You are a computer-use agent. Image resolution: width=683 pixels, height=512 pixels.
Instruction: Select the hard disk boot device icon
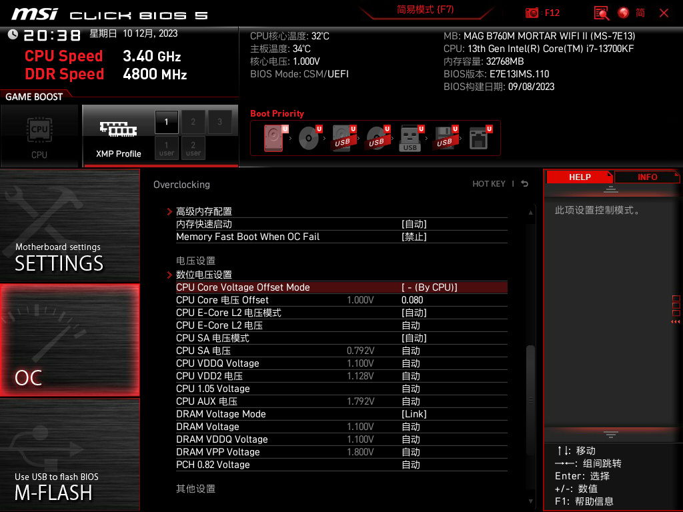click(x=274, y=138)
